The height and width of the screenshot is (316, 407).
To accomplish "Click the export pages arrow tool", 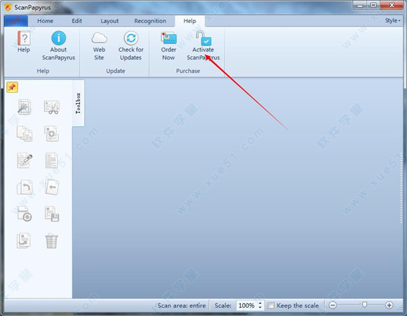I will 24,241.
